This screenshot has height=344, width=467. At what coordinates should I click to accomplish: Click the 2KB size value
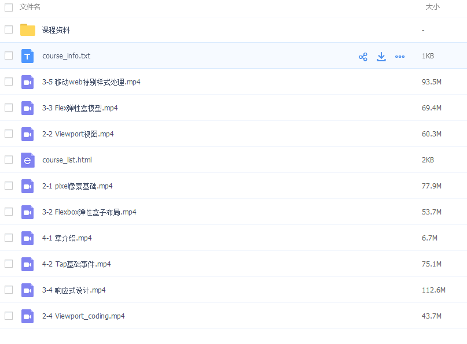pos(428,160)
